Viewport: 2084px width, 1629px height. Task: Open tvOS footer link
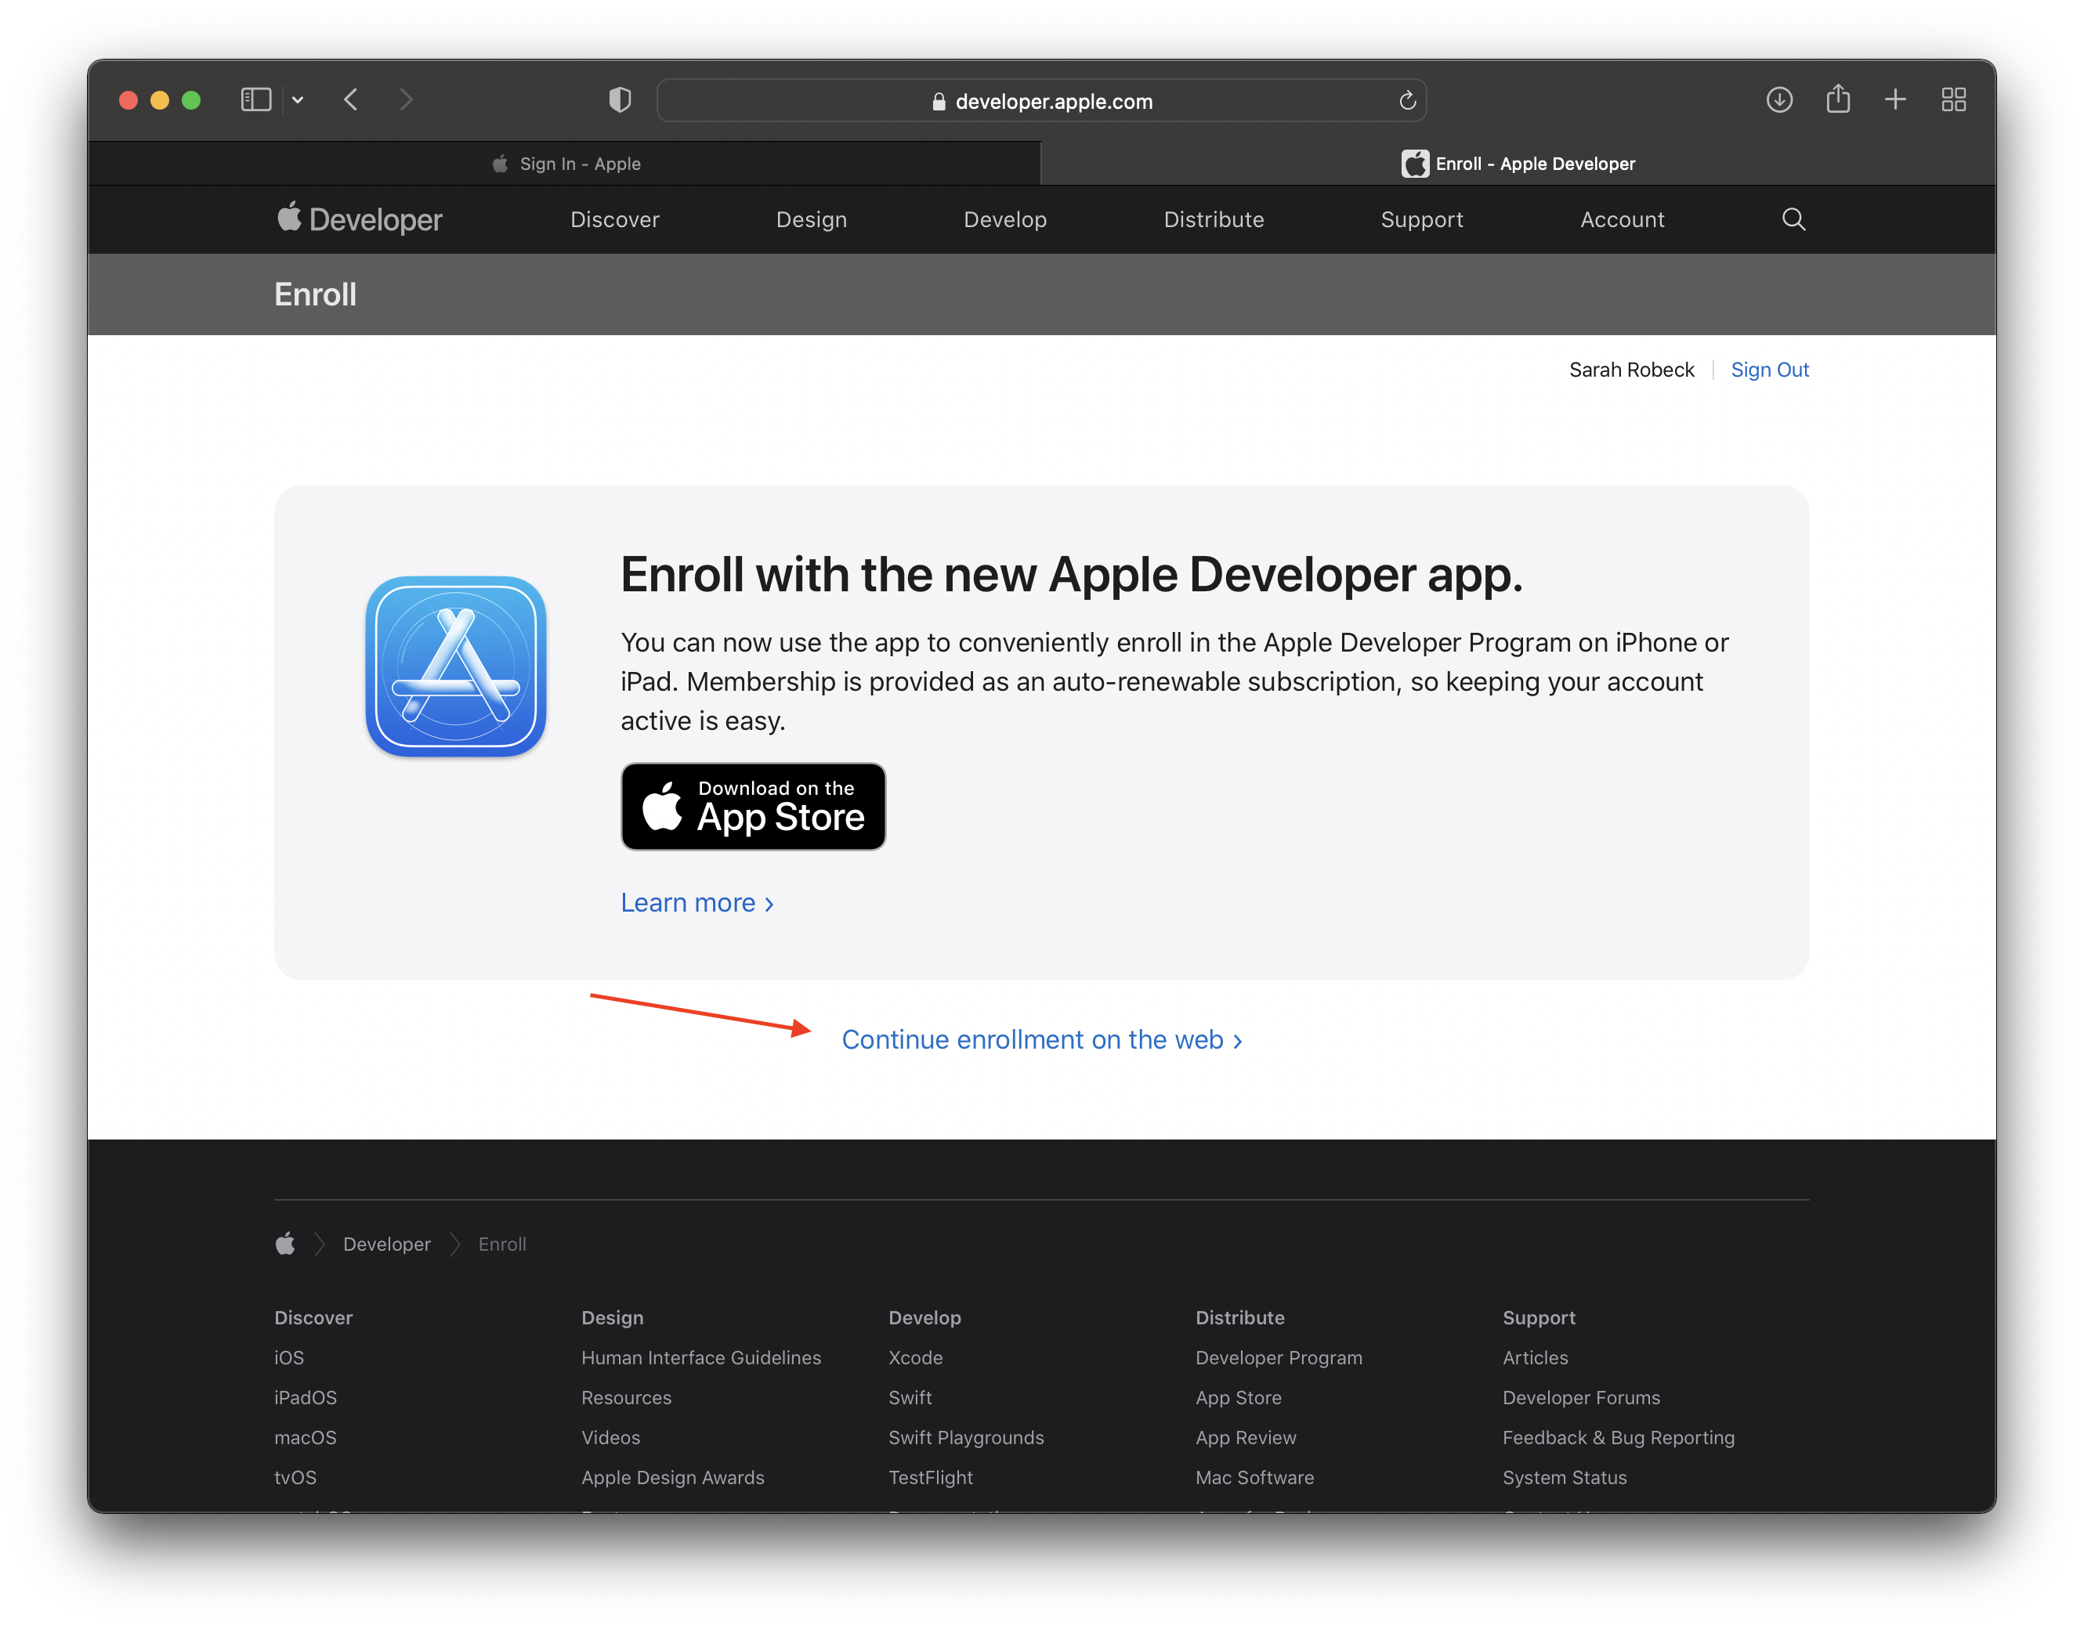click(x=296, y=1479)
